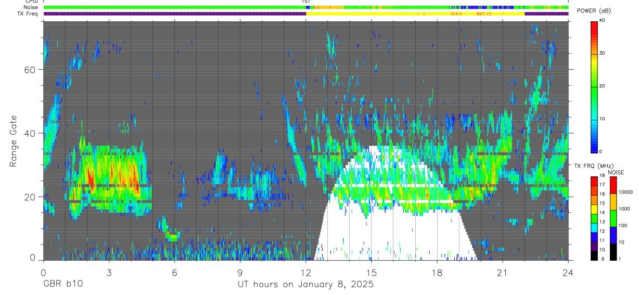This screenshot has height=295, width=639.
Task: Click the yellow segment of TX Freq strip
Action: point(415,14)
